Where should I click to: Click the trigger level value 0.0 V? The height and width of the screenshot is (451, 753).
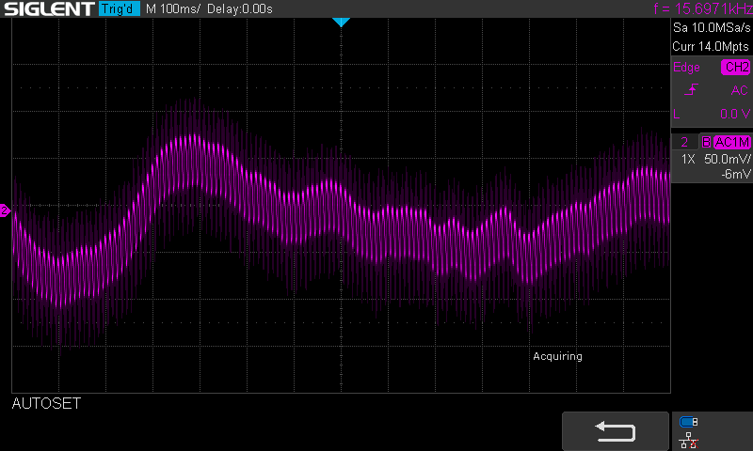tap(735, 114)
